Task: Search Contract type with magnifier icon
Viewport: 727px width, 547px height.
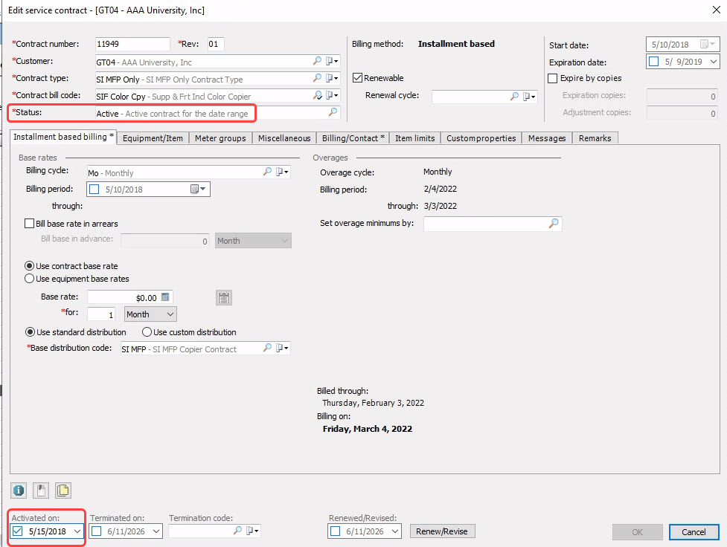Action: [317, 78]
